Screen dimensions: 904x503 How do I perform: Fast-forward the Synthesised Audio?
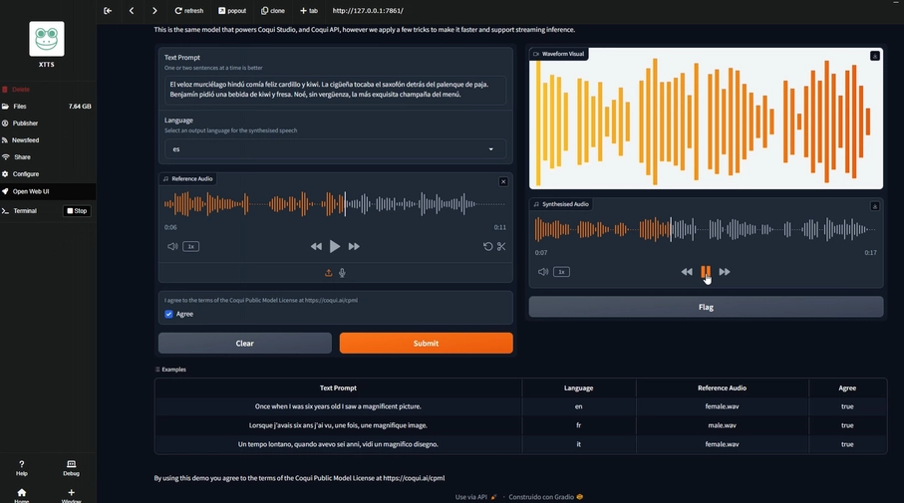(725, 272)
